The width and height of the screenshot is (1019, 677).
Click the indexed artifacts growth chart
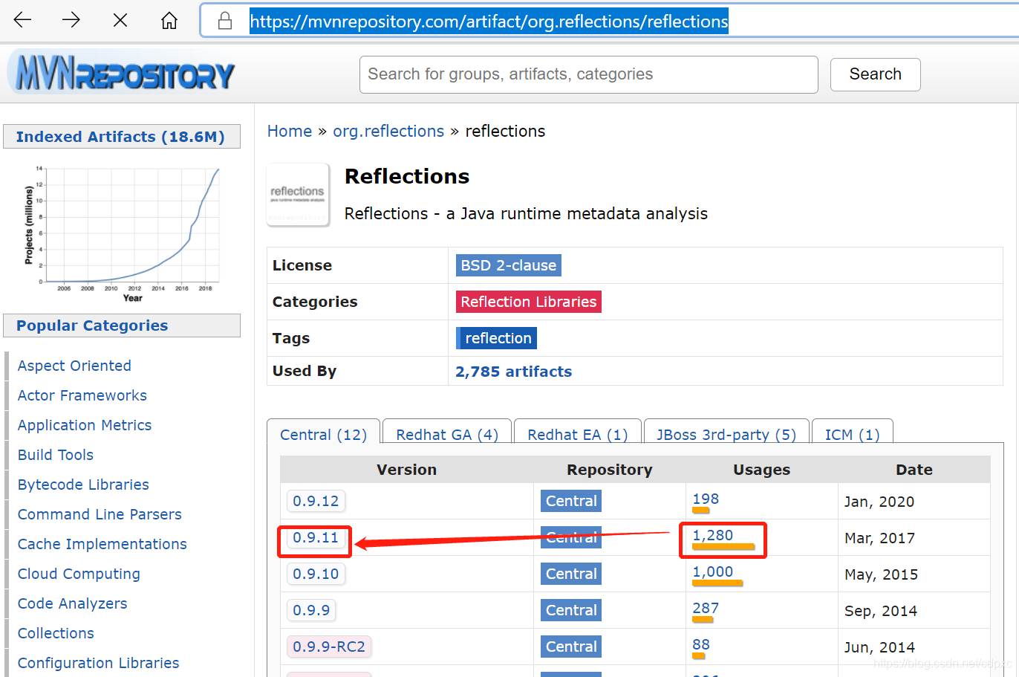pos(123,233)
